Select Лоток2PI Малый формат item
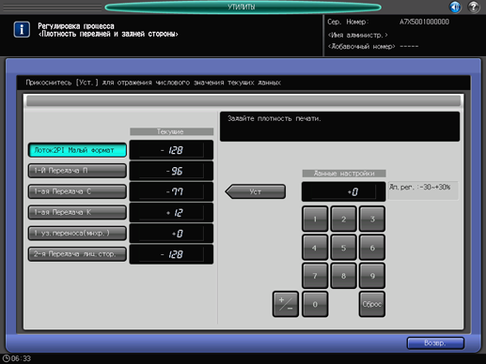Screen dimensions: 486x364 coord(77,150)
